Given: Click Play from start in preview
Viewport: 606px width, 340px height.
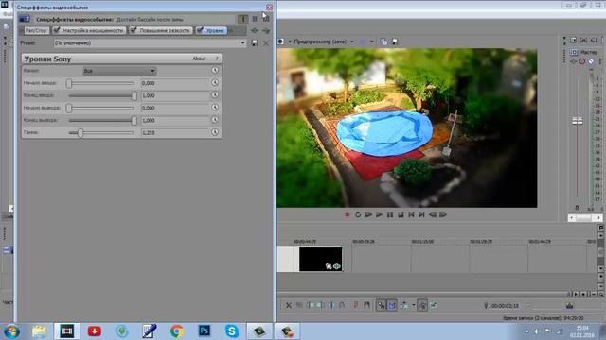Looking at the screenshot, I should click(x=368, y=214).
